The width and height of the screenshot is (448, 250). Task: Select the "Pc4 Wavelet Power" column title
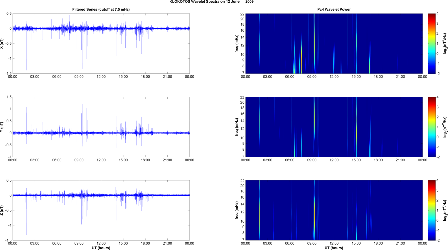point(334,9)
